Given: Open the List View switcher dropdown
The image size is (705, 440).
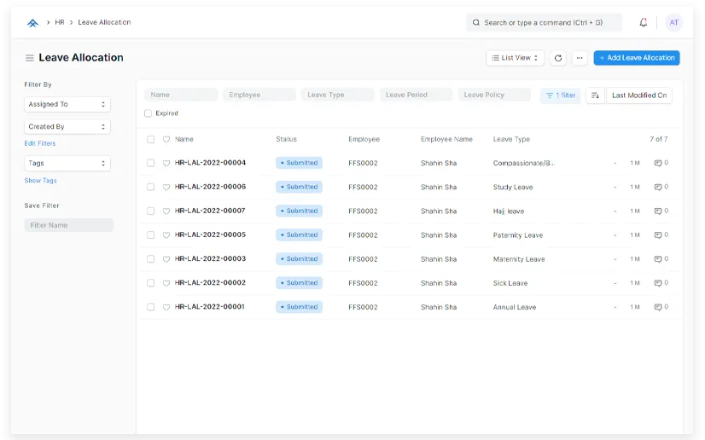Looking at the screenshot, I should tap(516, 58).
